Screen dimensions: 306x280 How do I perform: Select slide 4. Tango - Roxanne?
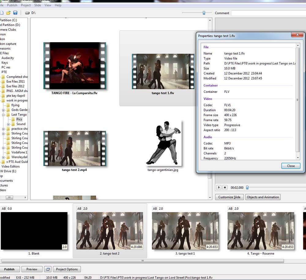click(x=261, y=231)
